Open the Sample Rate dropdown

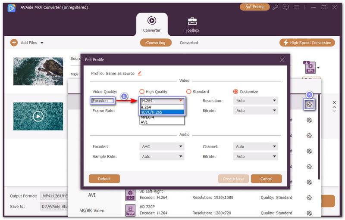point(162,157)
